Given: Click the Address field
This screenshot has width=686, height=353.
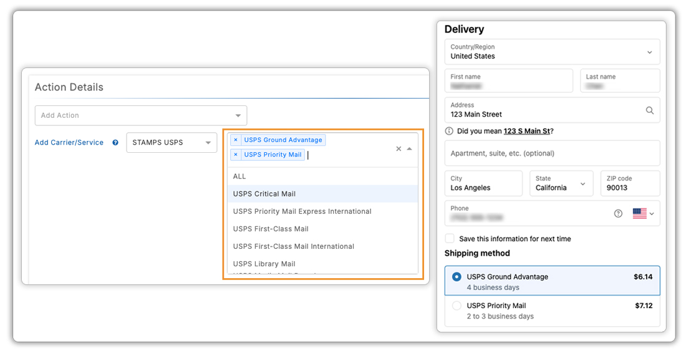Looking at the screenshot, I should [552, 110].
